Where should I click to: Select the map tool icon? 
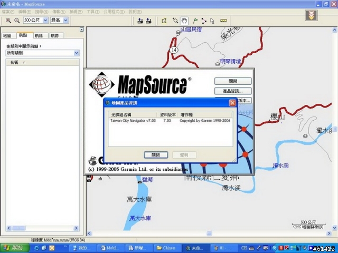click(x=164, y=21)
